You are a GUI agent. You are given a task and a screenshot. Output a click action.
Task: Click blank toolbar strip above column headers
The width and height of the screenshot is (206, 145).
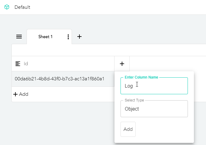click(x=109, y=50)
